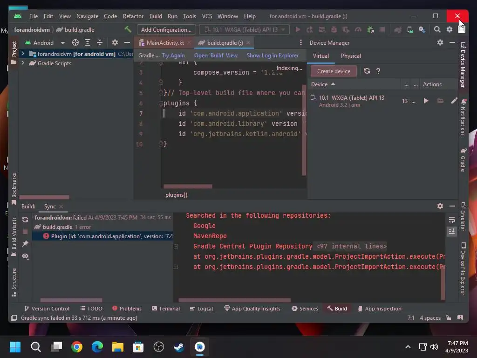This screenshot has width=477, height=358.
Task: Sort devices by the Device column header
Action: pos(323,84)
